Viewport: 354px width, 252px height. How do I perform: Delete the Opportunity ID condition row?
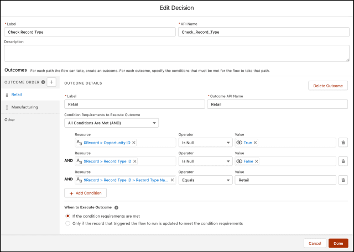(343, 143)
